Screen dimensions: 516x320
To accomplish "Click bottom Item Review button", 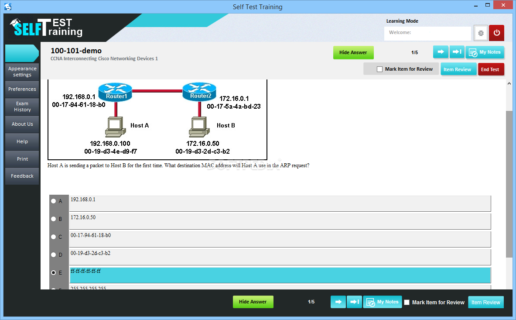I will [x=486, y=302].
